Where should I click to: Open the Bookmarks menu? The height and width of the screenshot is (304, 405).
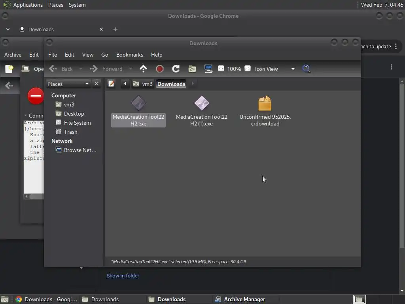[x=130, y=55]
